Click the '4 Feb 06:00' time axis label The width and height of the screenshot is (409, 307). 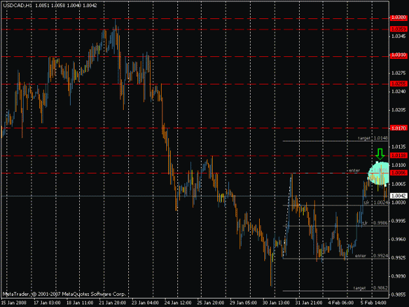341,303
